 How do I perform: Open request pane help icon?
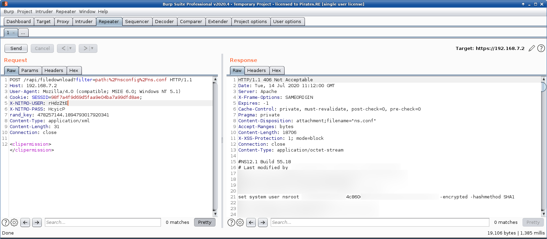tap(6, 222)
